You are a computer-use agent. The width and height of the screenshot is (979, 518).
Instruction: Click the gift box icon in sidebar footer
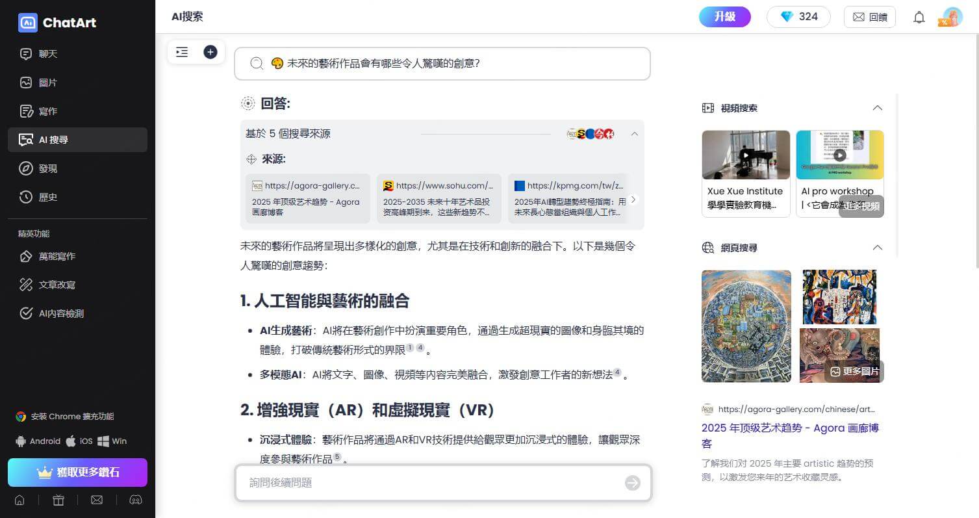click(x=58, y=500)
